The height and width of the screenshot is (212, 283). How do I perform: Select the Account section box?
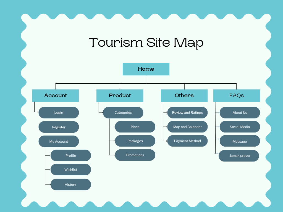(x=55, y=96)
